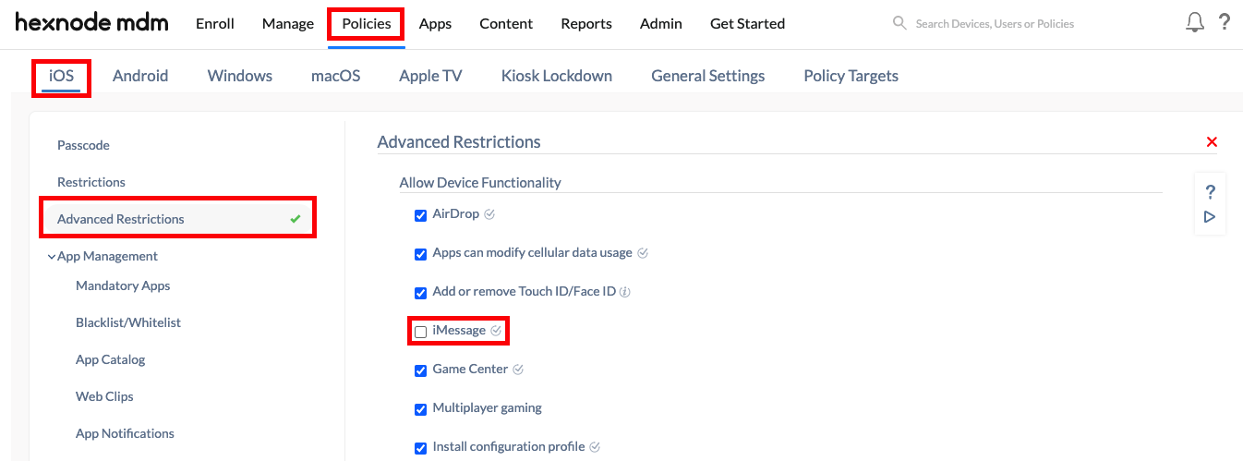Switch to the macOS tab
This screenshot has width=1243, height=461.
coord(335,76)
